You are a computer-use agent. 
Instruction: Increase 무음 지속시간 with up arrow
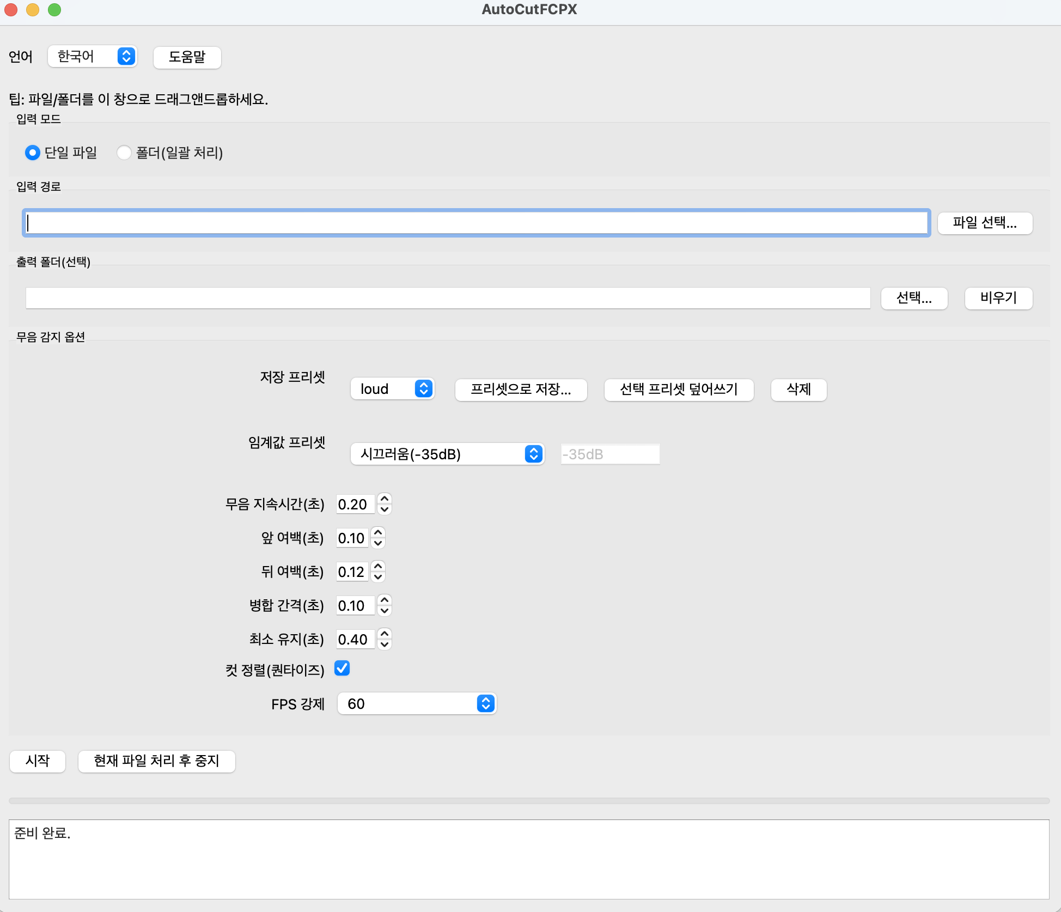point(385,498)
